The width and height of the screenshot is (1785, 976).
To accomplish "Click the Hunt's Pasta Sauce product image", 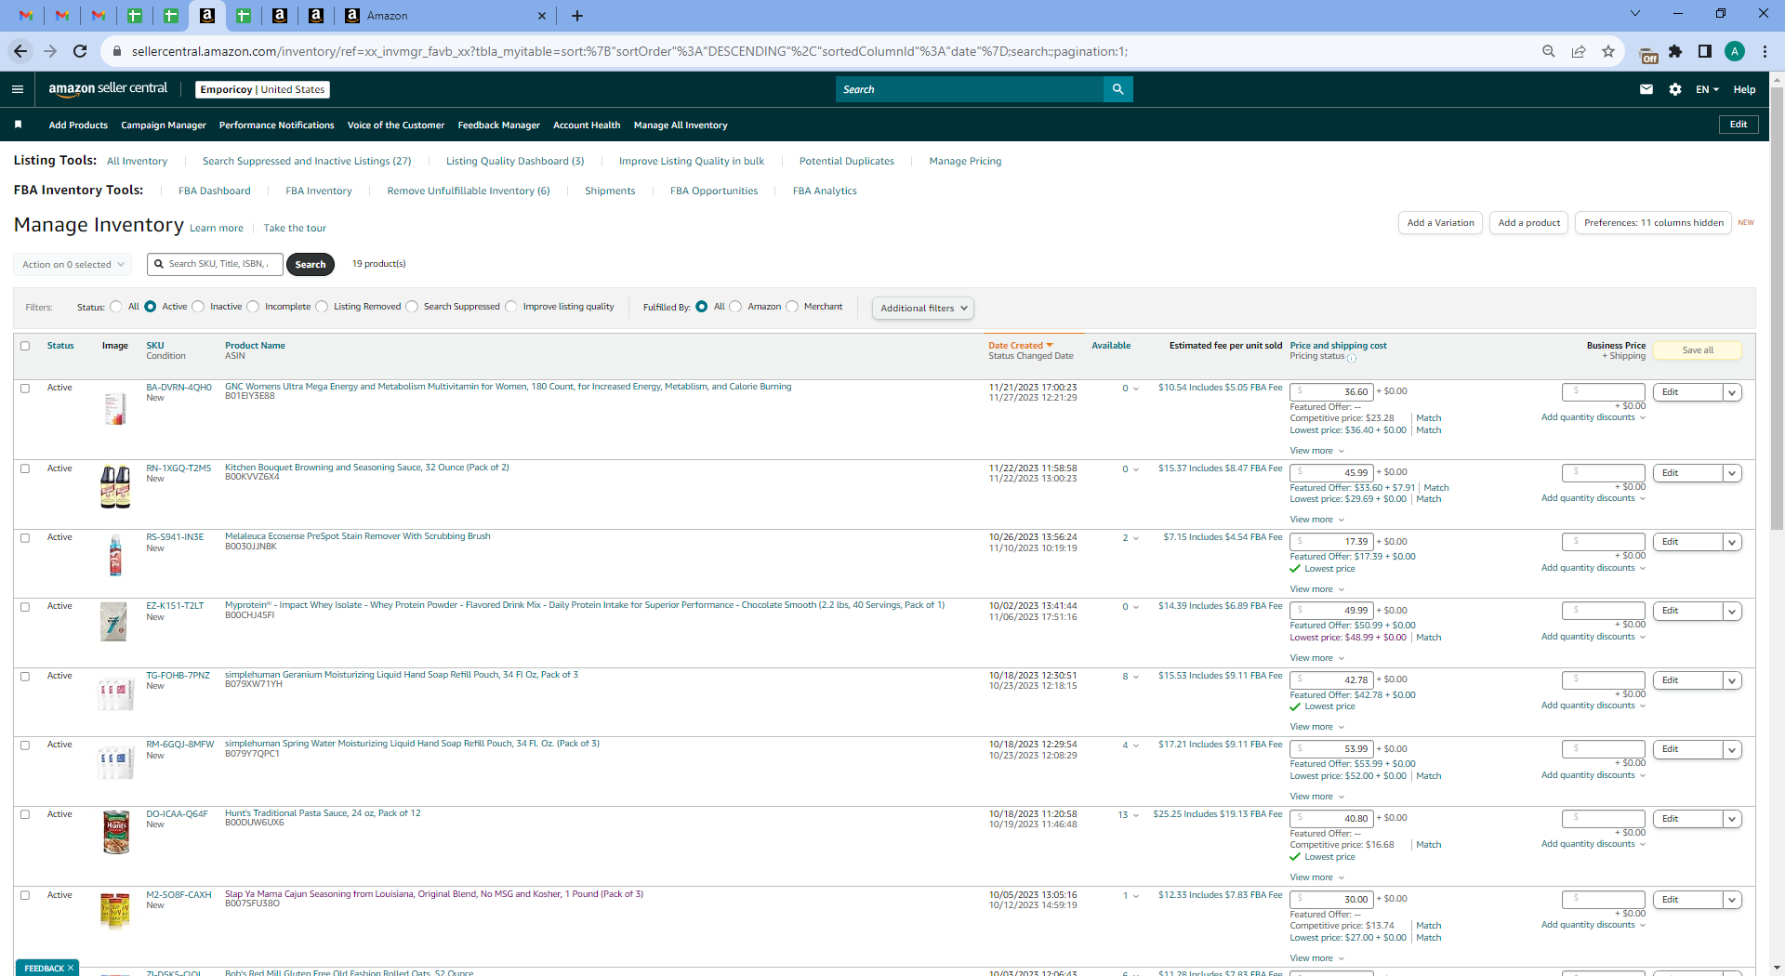I will click(115, 832).
